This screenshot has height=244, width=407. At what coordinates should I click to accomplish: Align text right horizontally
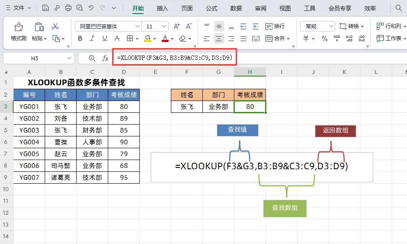231,38
